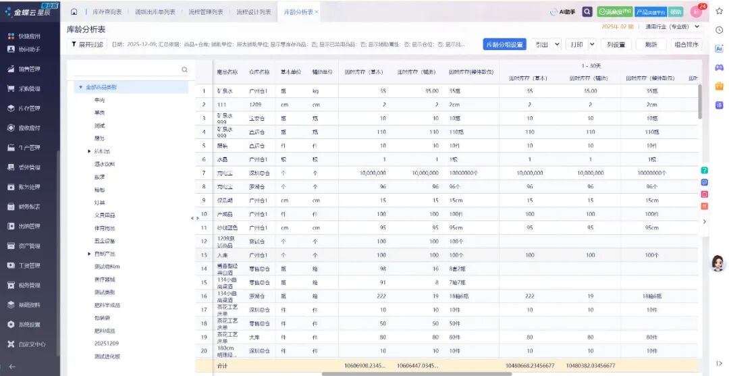The height and width of the screenshot is (376, 729).
Task: Click the 打印 print button
Action: click(576, 45)
